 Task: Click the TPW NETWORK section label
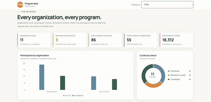pyautogui.click(x=29, y=12)
